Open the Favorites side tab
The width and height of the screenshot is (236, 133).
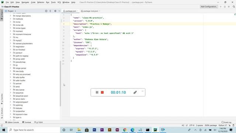2,99
